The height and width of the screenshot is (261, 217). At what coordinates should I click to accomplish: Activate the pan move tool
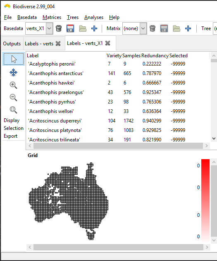(x=14, y=73)
